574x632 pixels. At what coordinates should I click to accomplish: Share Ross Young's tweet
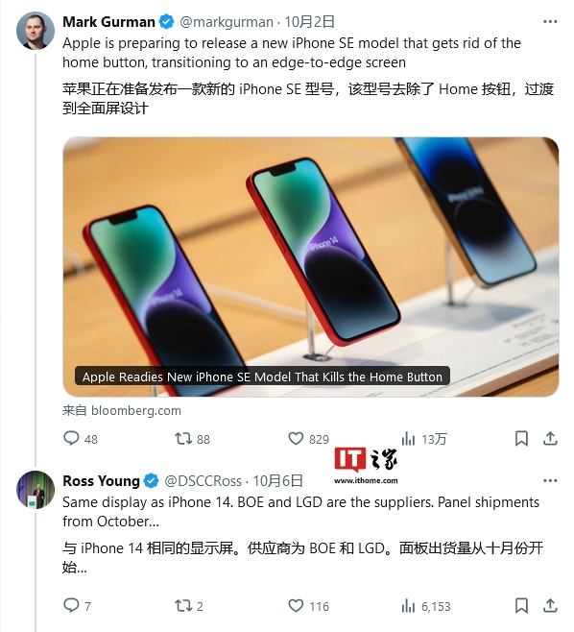[x=550, y=605]
